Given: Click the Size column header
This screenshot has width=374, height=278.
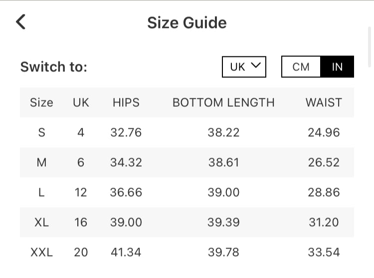Looking at the screenshot, I should tap(41, 103).
